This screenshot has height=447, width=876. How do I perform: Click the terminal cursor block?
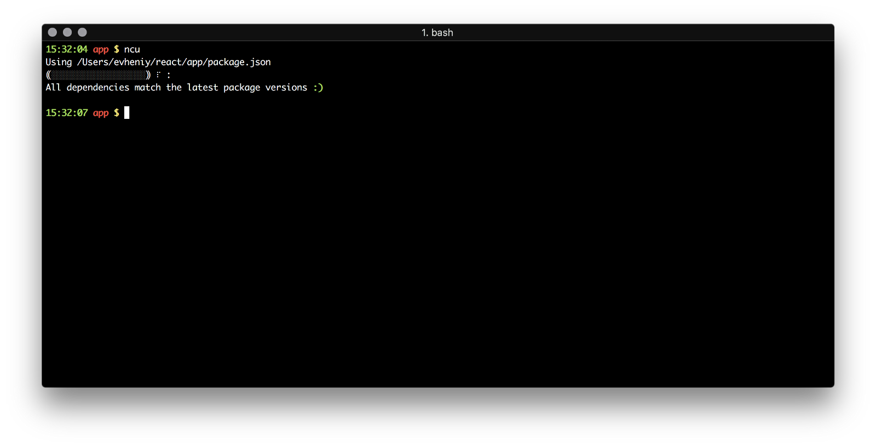click(x=127, y=113)
